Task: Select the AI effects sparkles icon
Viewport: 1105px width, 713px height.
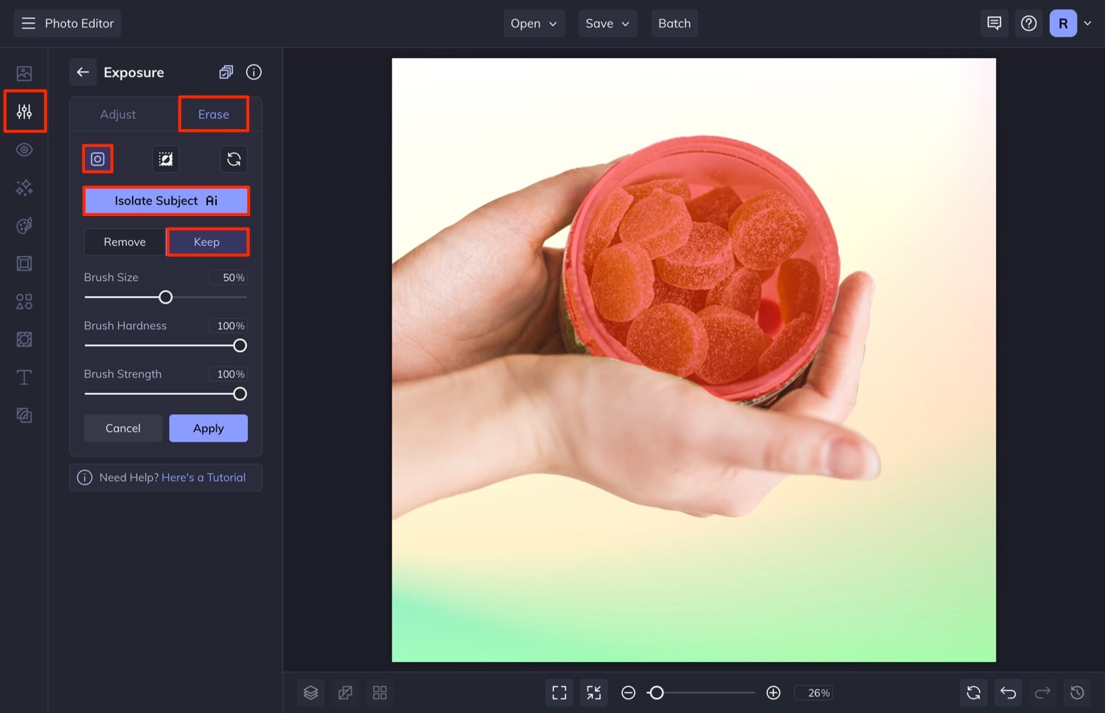Action: 24,187
